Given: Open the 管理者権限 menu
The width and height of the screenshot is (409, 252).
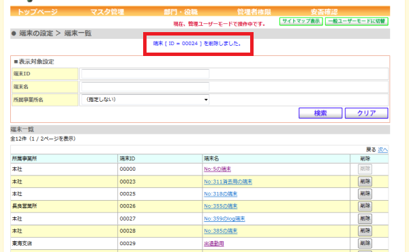Looking at the screenshot, I should point(254,12).
